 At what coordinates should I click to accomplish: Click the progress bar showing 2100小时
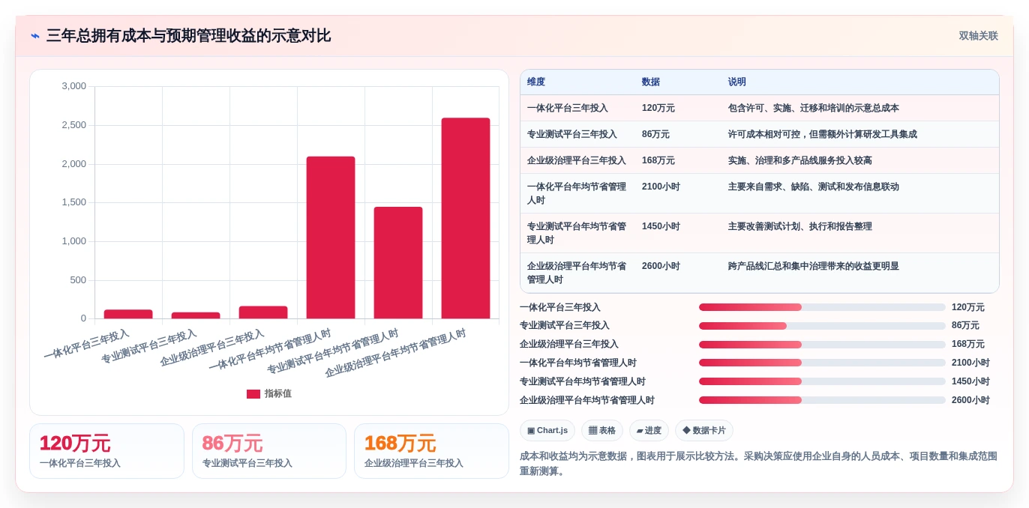tap(822, 363)
